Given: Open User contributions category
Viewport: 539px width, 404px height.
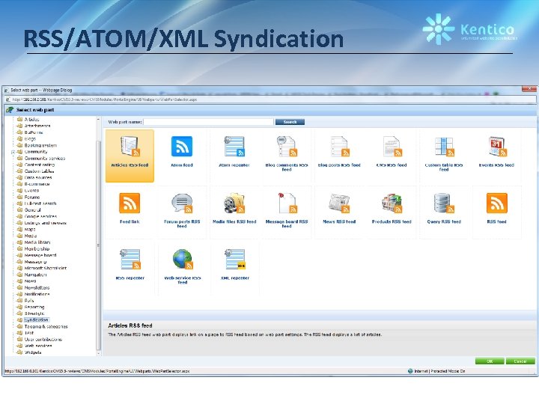Looking at the screenshot, I should [43, 340].
